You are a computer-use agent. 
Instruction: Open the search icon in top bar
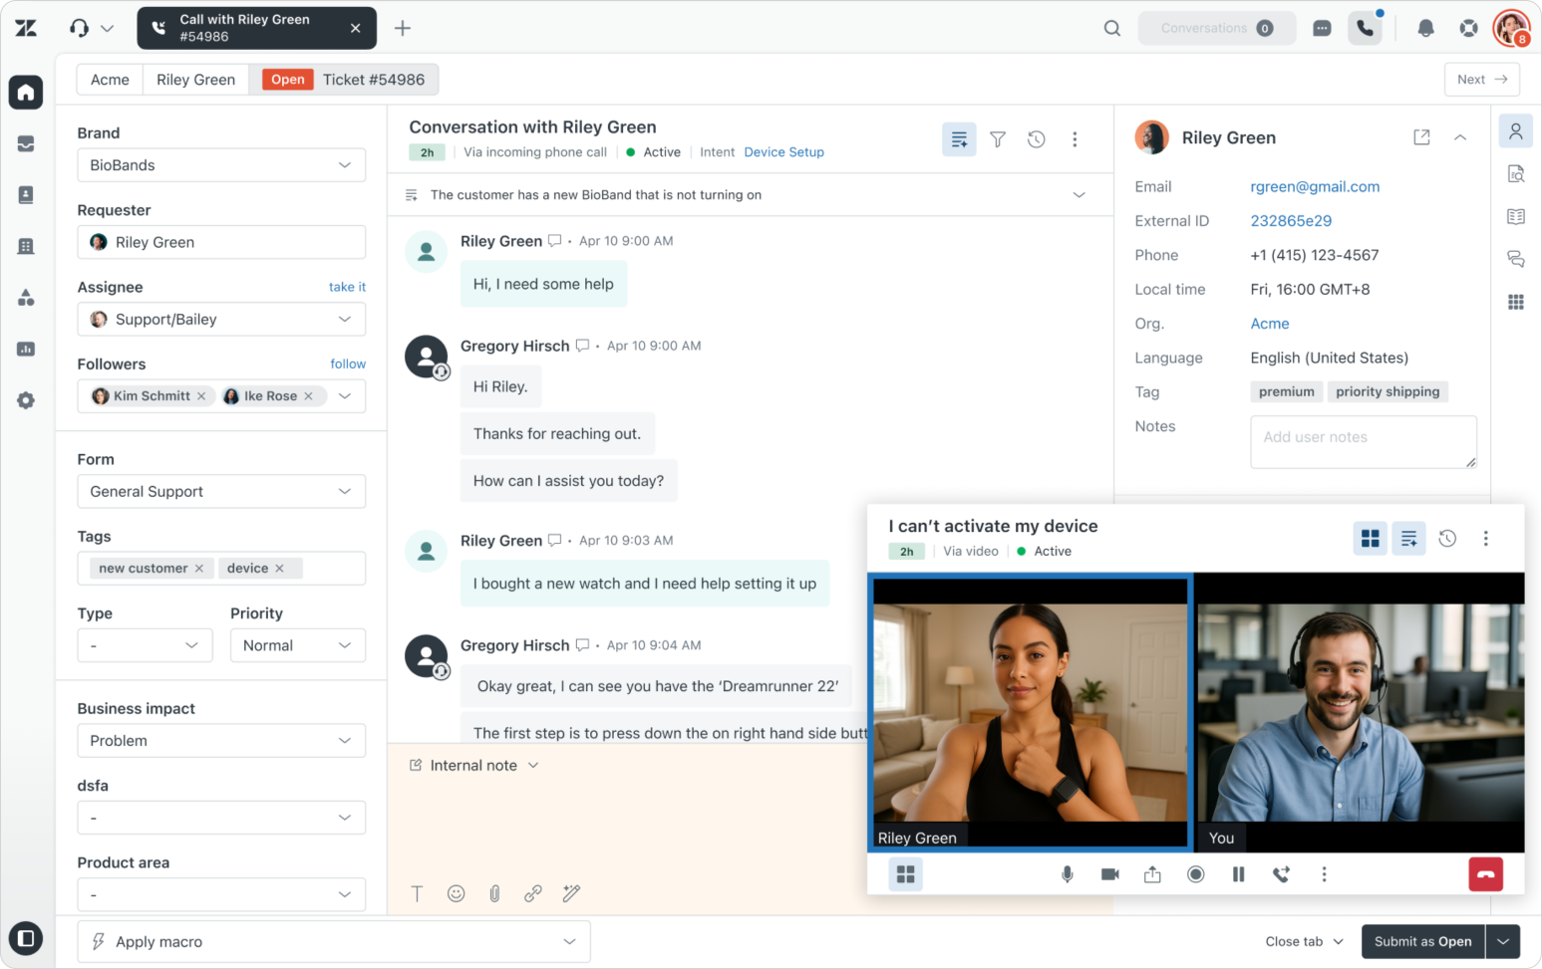click(x=1112, y=28)
